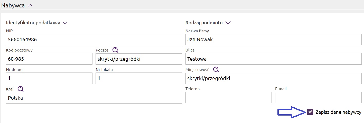Click the Kraj field containing Polska
The width and height of the screenshot is (364, 123).
[94, 98]
